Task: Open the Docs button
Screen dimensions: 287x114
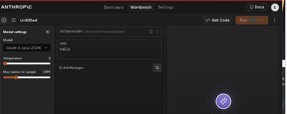Action: tap(257, 7)
